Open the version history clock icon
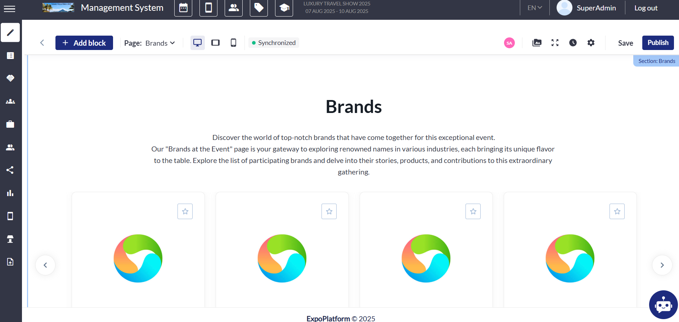Viewport: 679px width, 322px height. point(573,43)
